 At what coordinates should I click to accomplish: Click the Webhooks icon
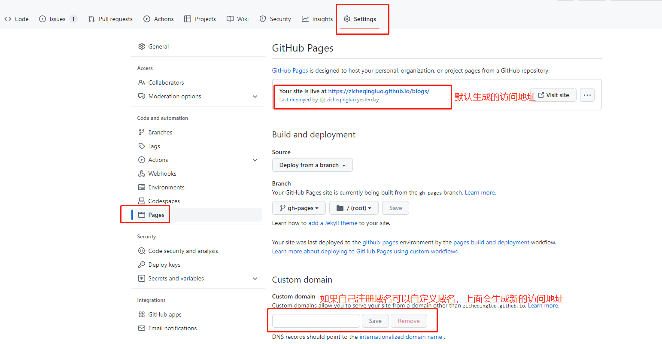coord(142,174)
